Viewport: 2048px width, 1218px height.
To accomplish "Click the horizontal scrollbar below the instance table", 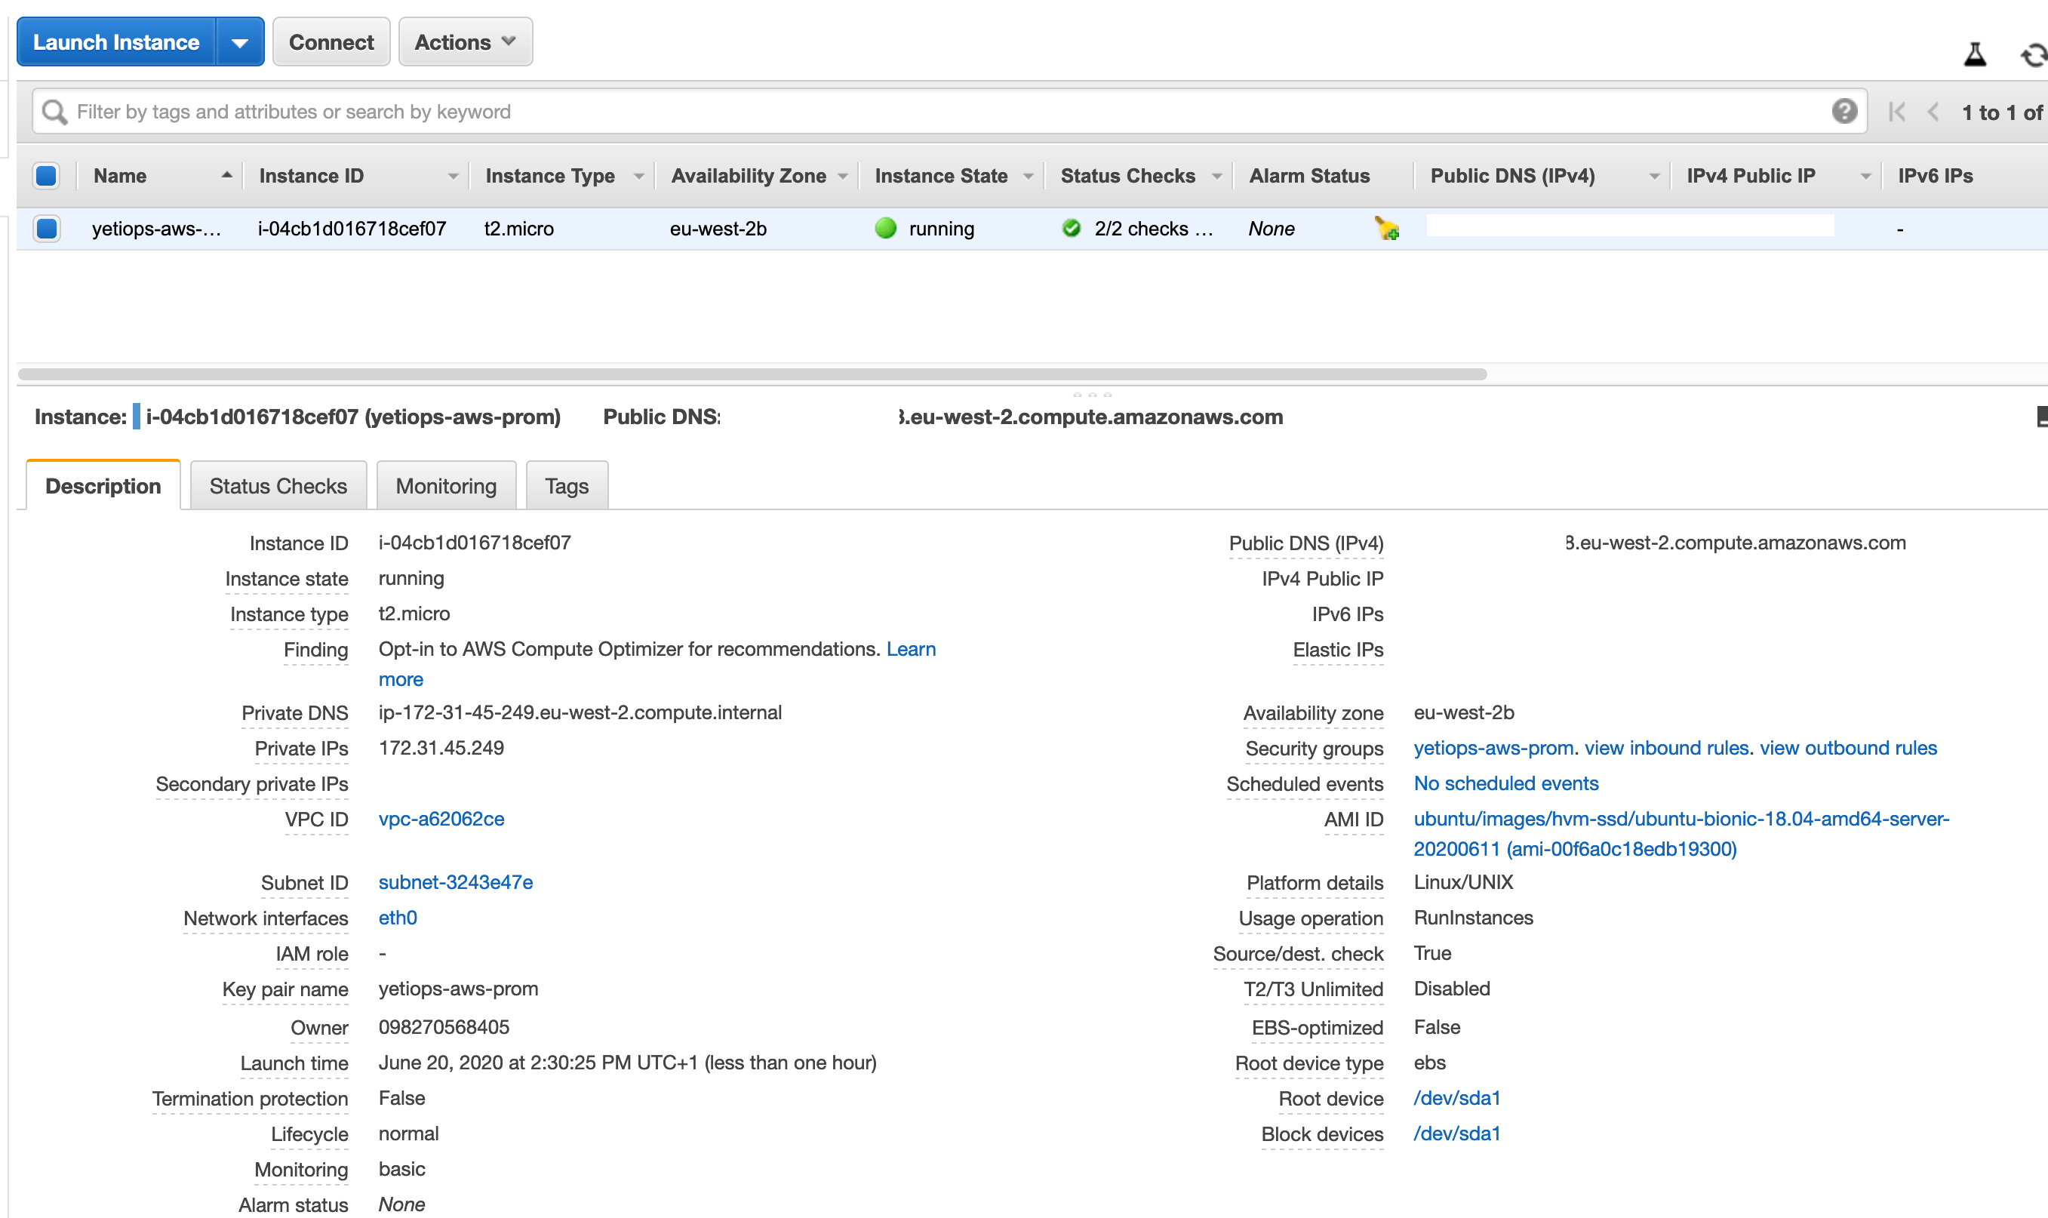I will [739, 374].
